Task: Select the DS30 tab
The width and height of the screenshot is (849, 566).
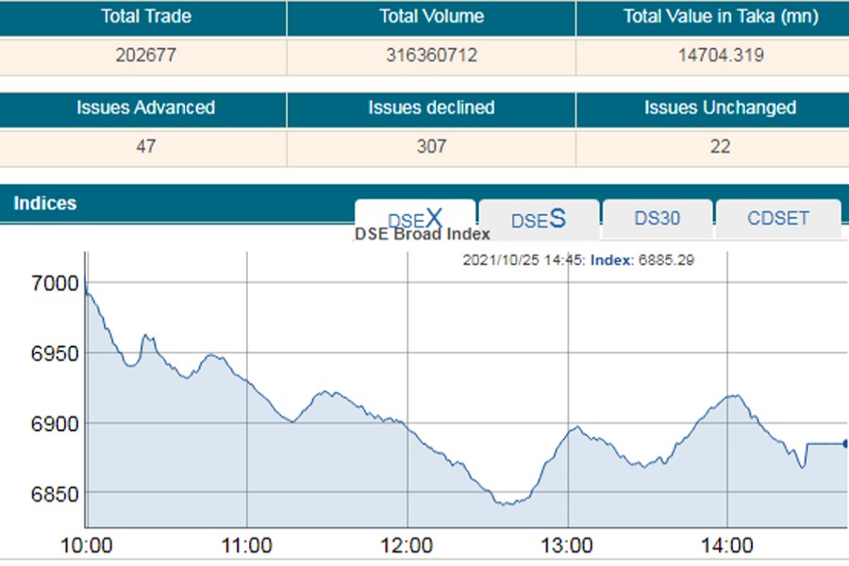Action: [657, 218]
